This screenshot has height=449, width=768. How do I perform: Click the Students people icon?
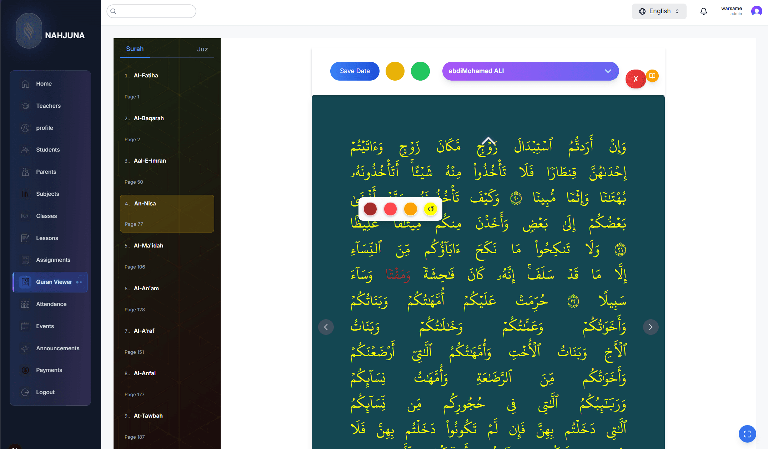click(25, 150)
